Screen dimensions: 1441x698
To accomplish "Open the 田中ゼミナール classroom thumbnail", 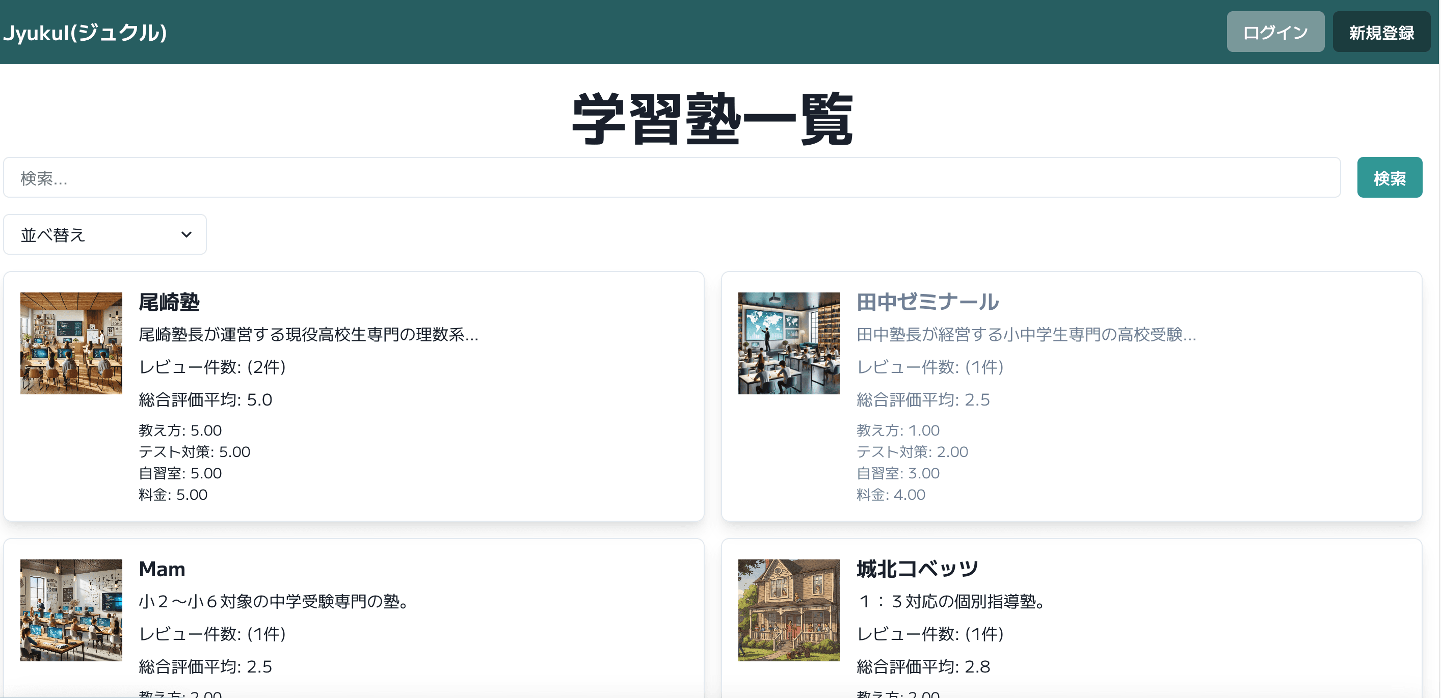I will pyautogui.click(x=789, y=343).
